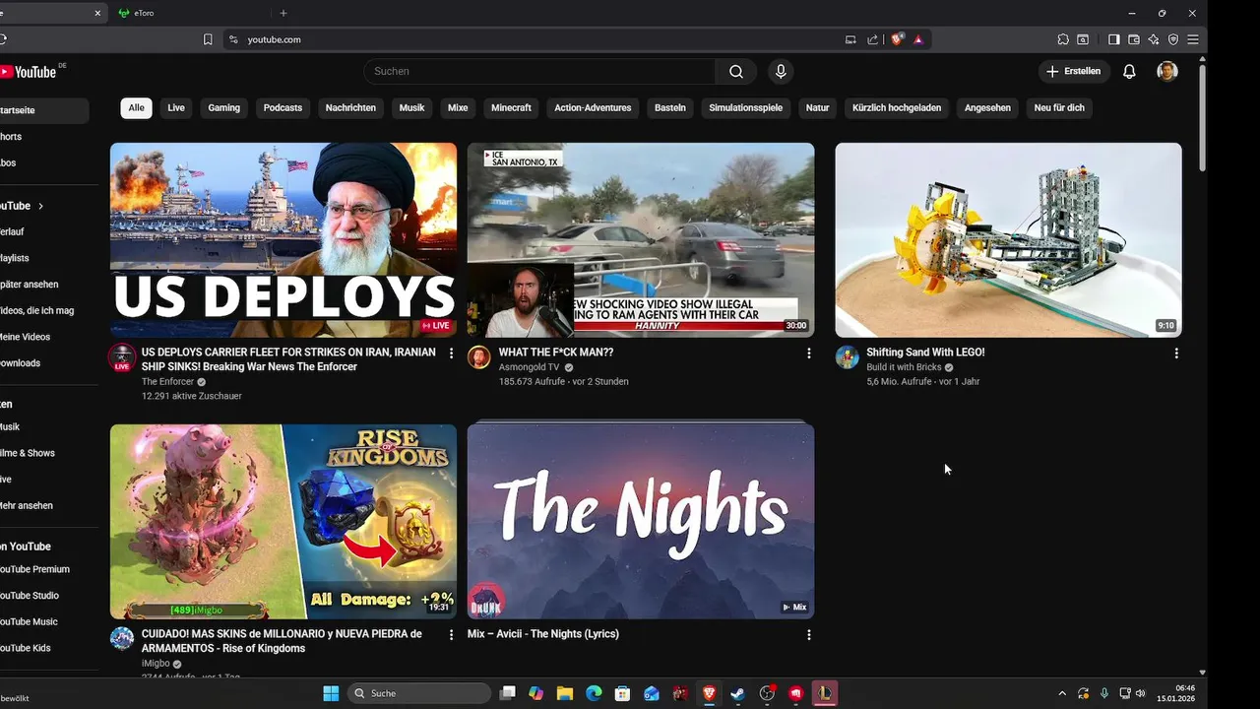Click the Brave Rewards triangle icon

click(x=918, y=39)
